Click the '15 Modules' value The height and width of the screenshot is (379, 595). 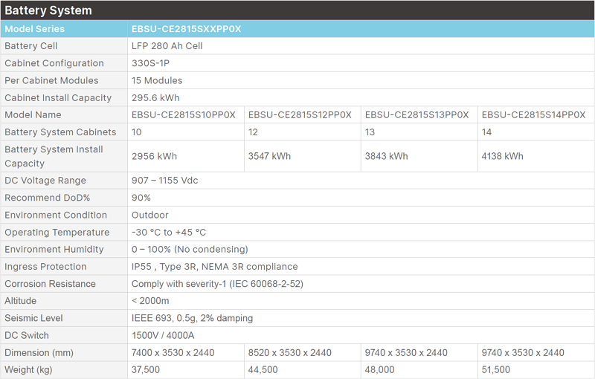[157, 81]
